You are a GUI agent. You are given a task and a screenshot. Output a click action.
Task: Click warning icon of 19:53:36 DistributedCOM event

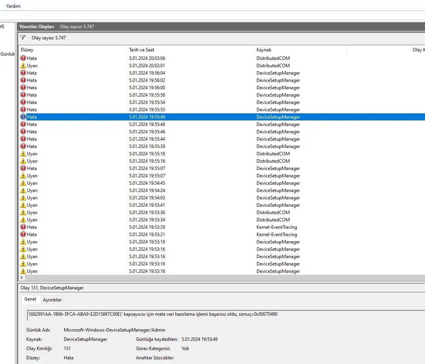(23, 212)
